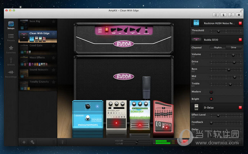Open the Recordings waveform section
The height and width of the screenshot is (154, 248).
coord(11,74)
